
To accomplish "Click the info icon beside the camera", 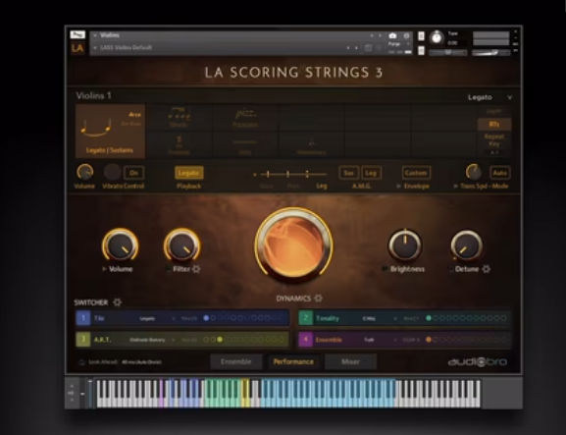I will tap(406, 35).
